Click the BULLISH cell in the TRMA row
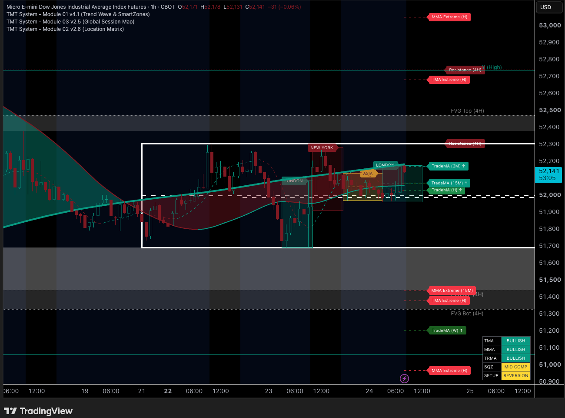565x418 pixels. (516, 358)
